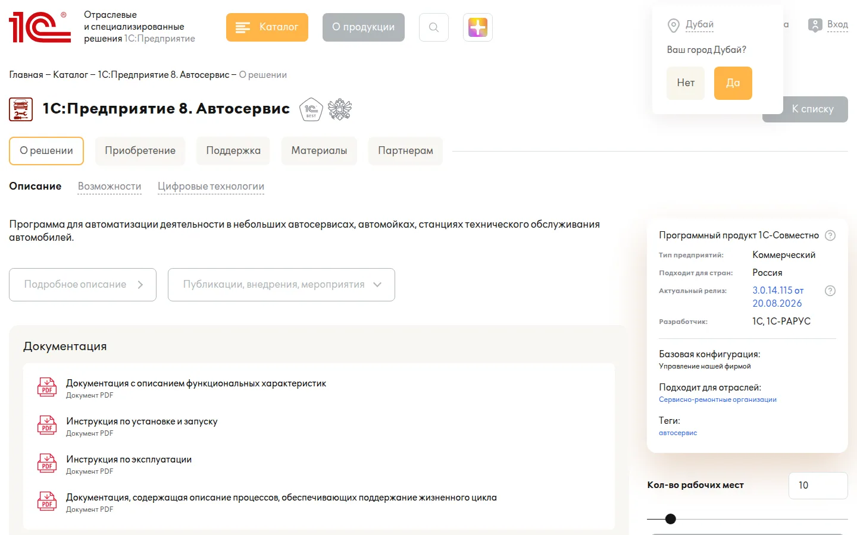Click the 1C Best badge icon
The image size is (857, 535).
(x=311, y=109)
